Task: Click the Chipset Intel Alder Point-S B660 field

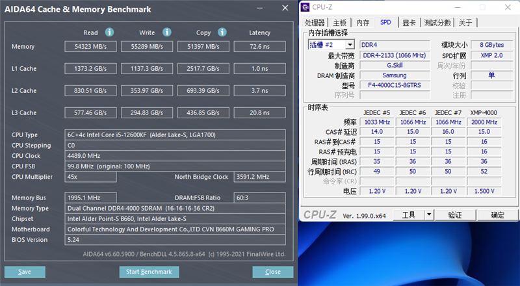Action: (175, 218)
